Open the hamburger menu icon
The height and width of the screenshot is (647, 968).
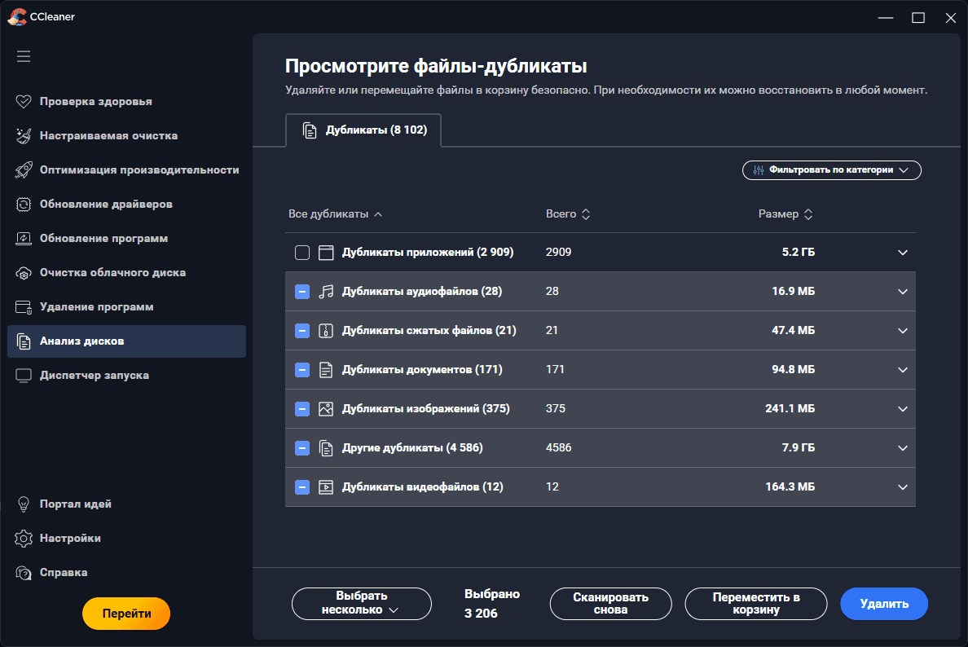pyautogui.click(x=23, y=56)
